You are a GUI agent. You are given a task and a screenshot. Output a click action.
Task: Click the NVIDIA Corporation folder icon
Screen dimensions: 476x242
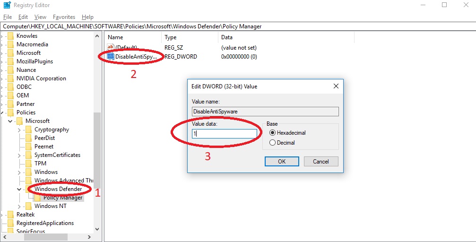click(x=10, y=78)
